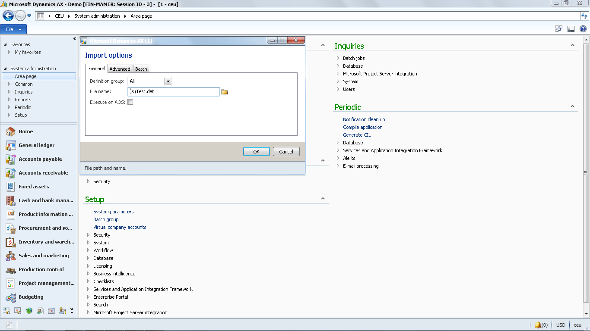Refresh the page using the address bar arrows icon
Viewport: 590px width, 331px height.
click(x=584, y=16)
